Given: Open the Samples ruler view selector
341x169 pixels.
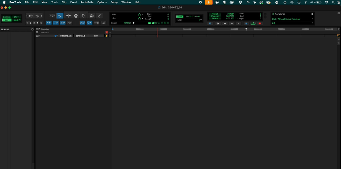Looking at the screenshot, I should tap(37, 29).
